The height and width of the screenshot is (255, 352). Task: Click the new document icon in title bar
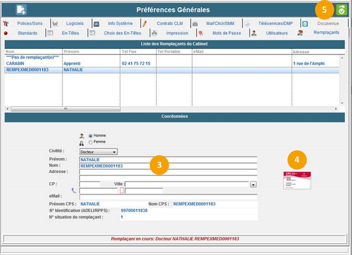pos(21,10)
